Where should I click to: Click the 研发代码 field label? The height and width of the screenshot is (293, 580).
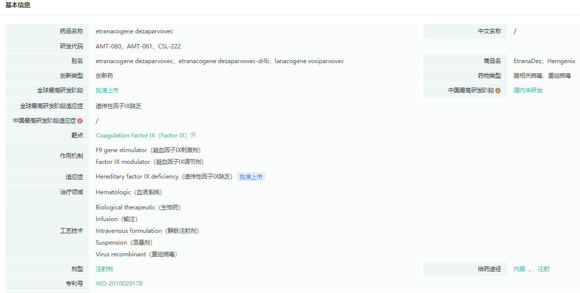click(71, 46)
